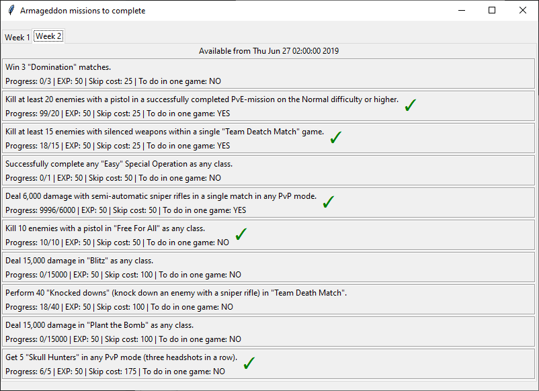Minimize the Armageddon missions window
539x391 pixels.
tap(462, 10)
